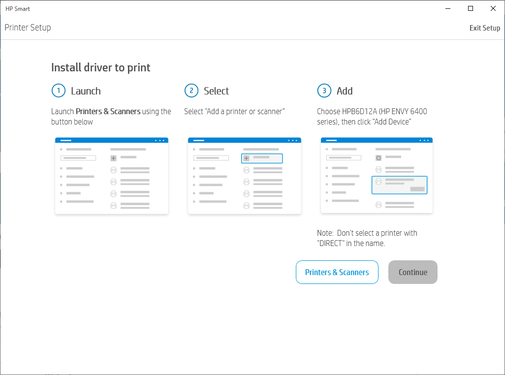Click the "HP Smart" window title
505x375 pixels.
[x=18, y=9]
